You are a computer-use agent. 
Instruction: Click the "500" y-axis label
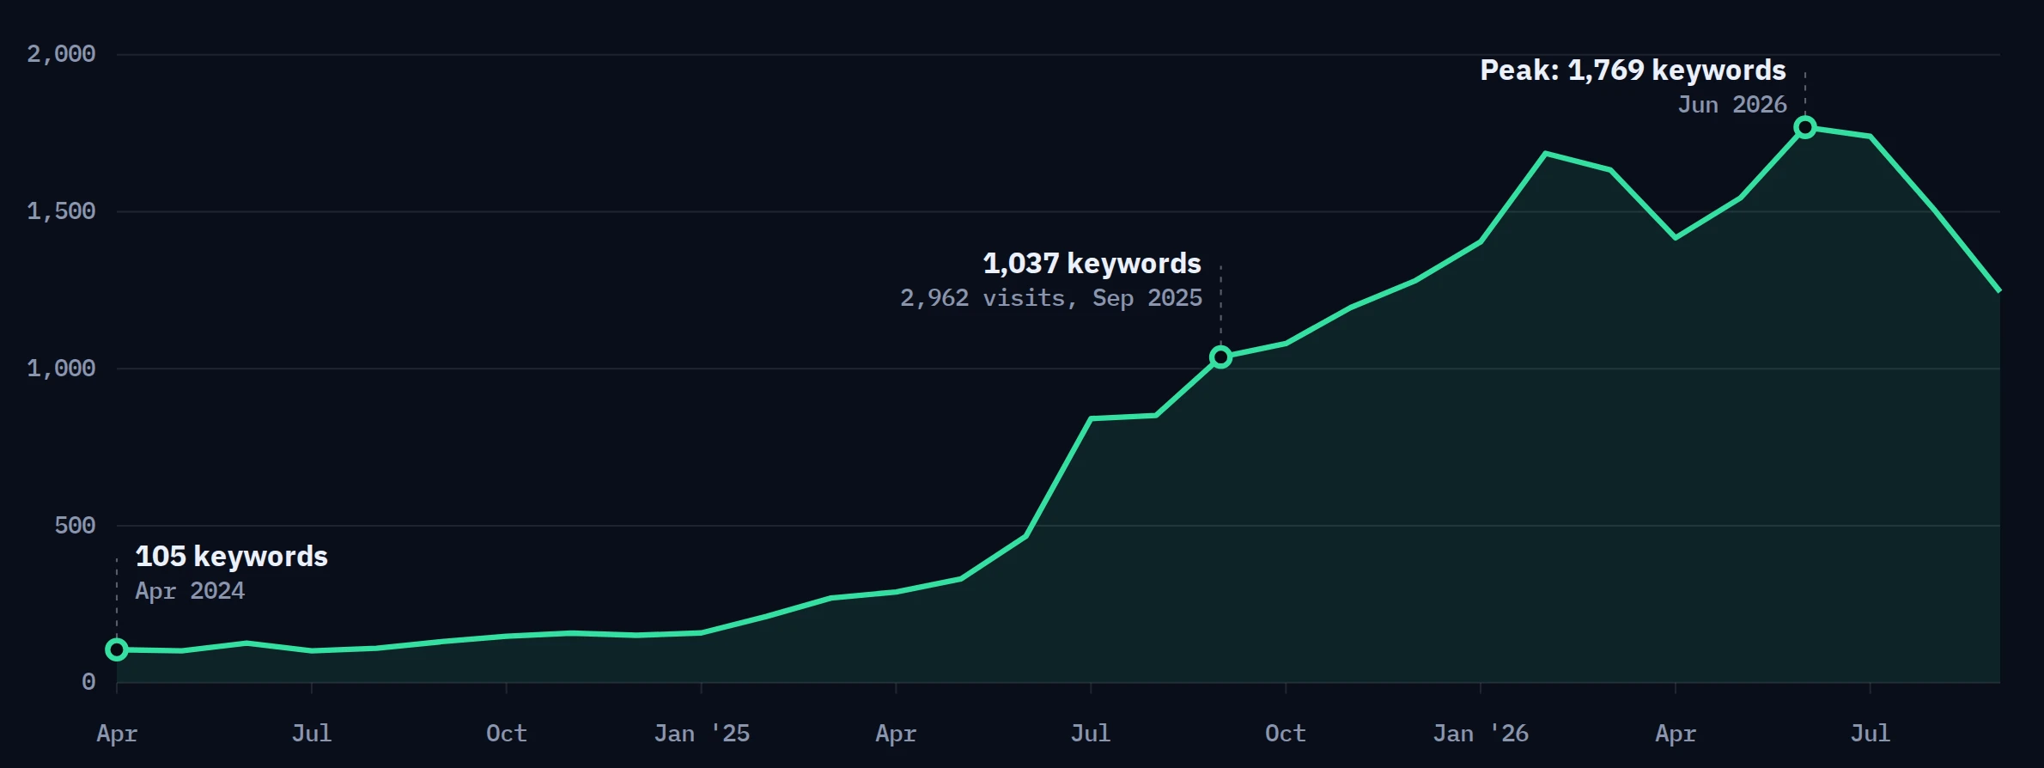(x=75, y=526)
